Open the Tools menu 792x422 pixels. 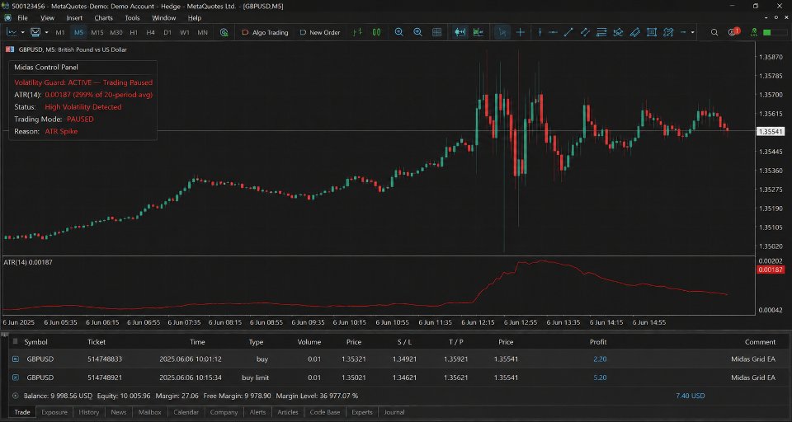coord(132,17)
